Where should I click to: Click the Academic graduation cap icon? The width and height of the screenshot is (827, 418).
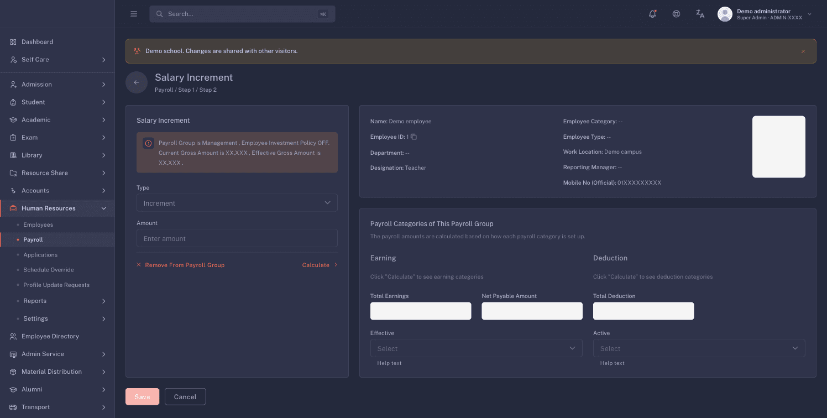[x=13, y=120]
